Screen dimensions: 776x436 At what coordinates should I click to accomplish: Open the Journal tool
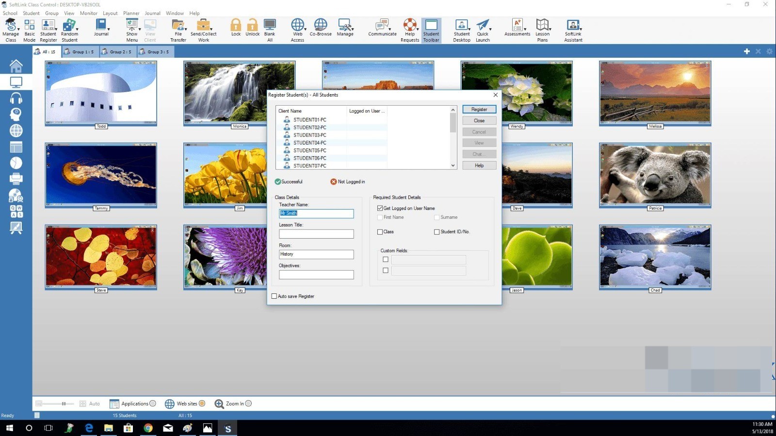(x=101, y=28)
